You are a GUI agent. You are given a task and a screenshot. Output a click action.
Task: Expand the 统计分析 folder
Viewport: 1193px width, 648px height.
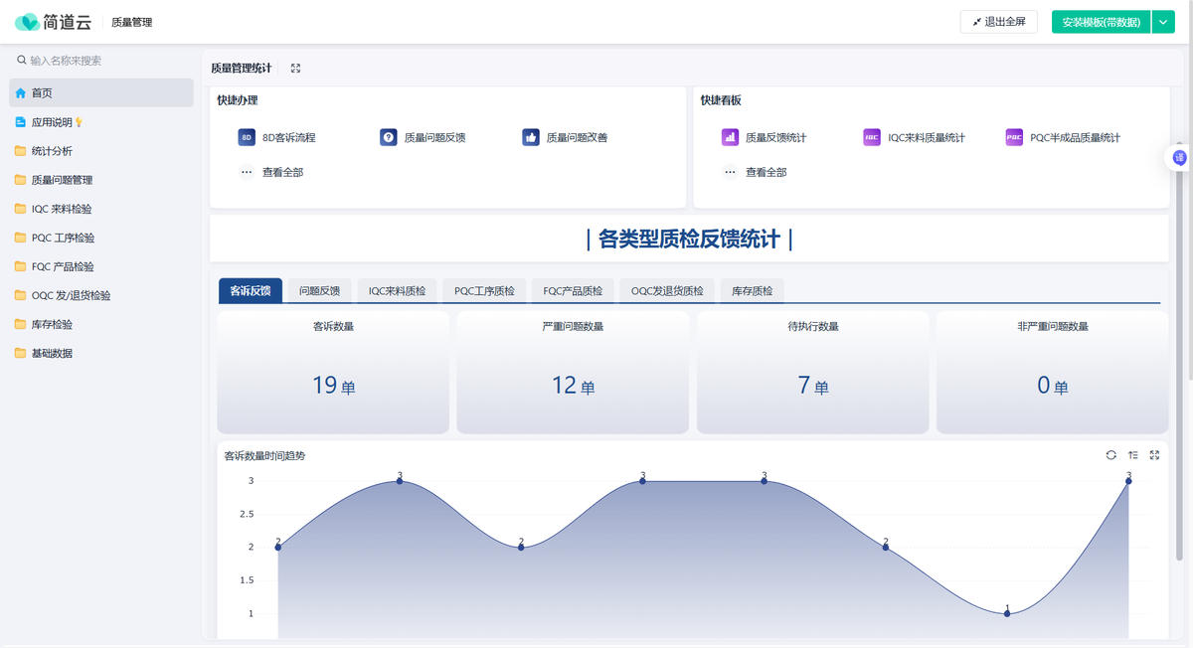[101, 151]
